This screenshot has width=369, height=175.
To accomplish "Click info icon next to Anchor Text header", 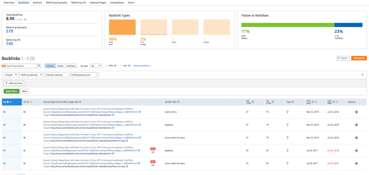I will (x=178, y=102).
